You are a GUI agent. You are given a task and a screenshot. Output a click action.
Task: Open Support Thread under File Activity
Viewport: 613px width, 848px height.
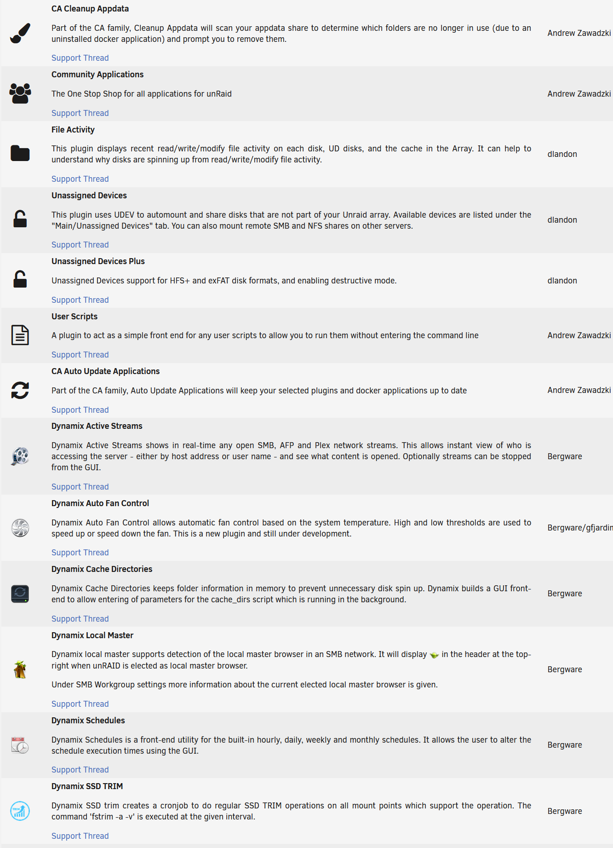[80, 179]
